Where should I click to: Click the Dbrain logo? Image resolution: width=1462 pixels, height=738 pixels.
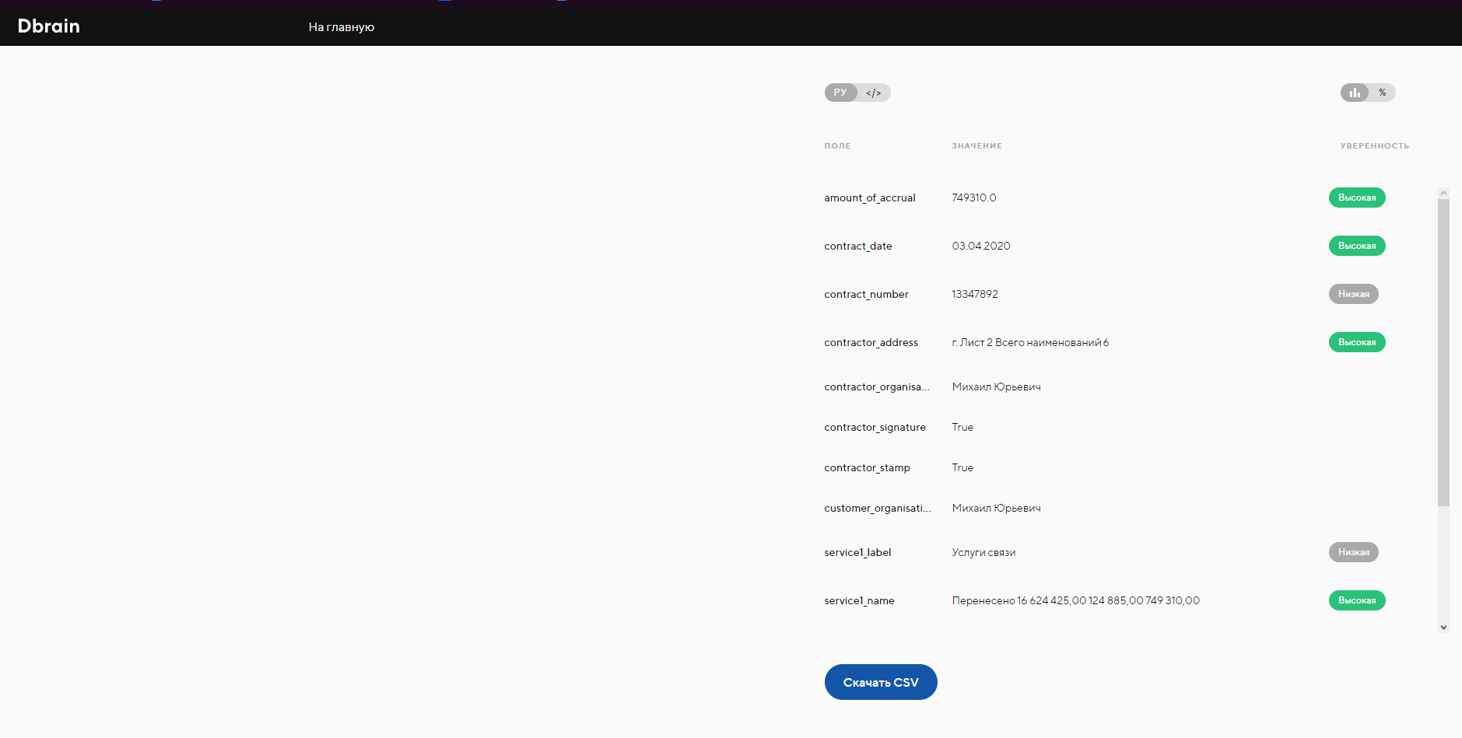(x=49, y=26)
